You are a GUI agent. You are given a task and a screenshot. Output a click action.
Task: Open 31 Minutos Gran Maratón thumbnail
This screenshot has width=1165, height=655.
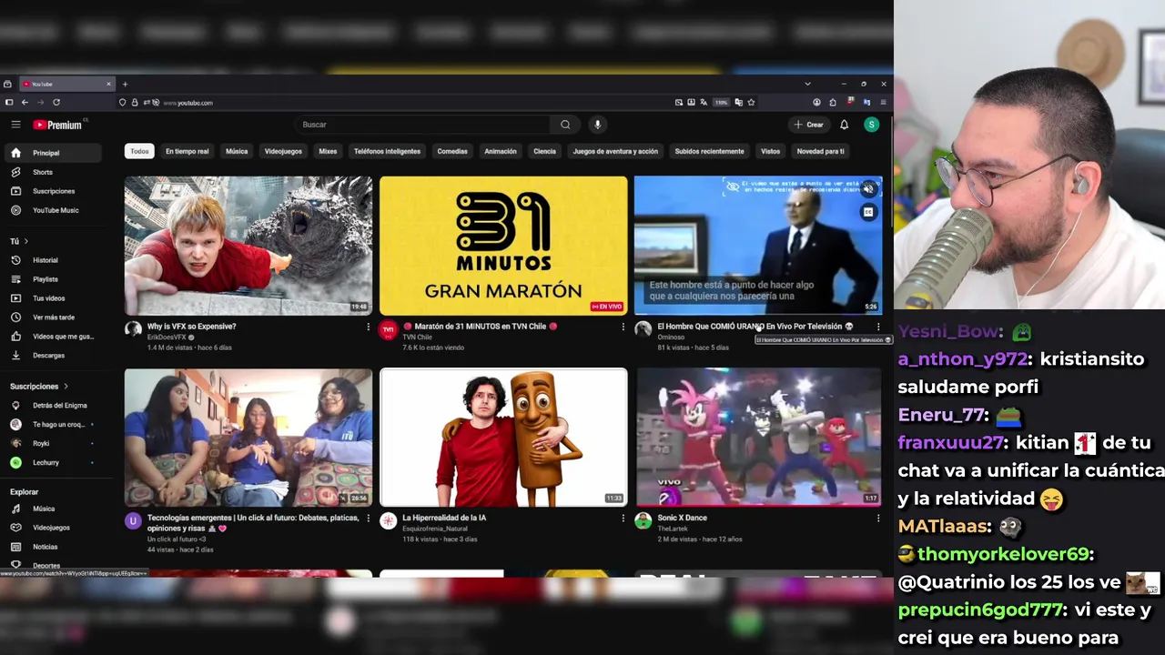click(x=503, y=246)
